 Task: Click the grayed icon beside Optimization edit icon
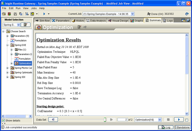tap(85, 27)
